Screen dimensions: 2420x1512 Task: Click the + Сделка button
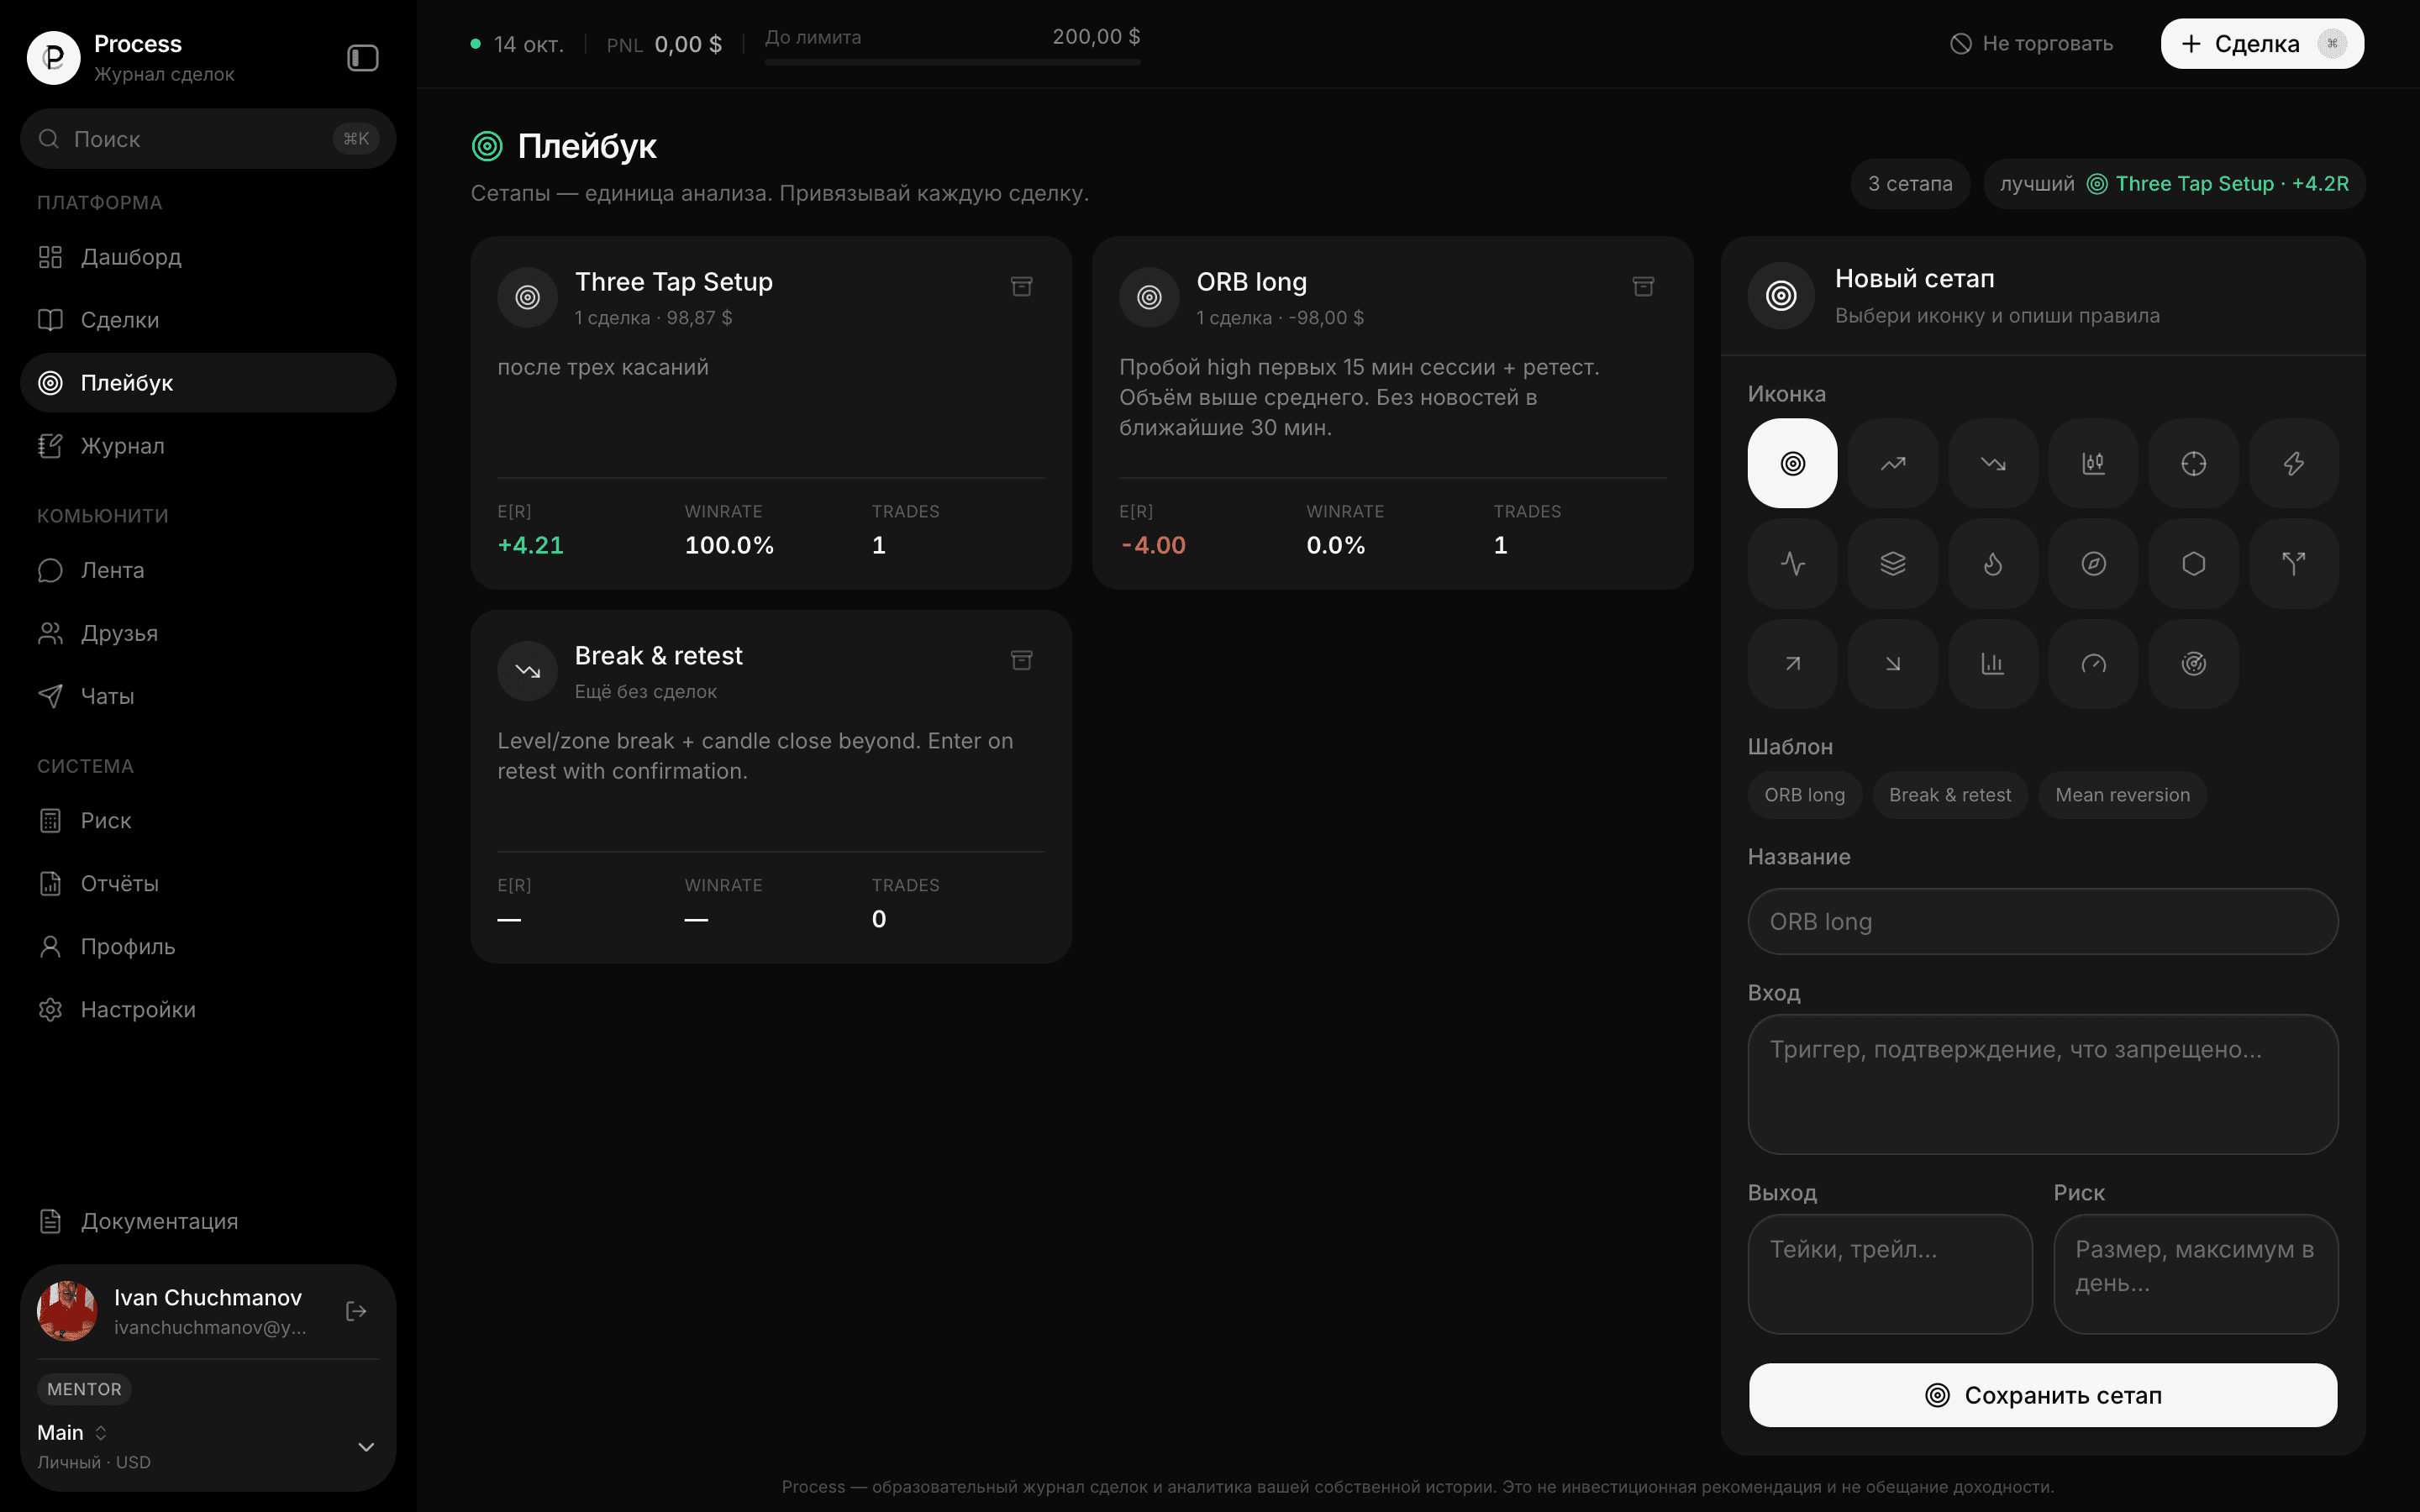[x=2262, y=44]
